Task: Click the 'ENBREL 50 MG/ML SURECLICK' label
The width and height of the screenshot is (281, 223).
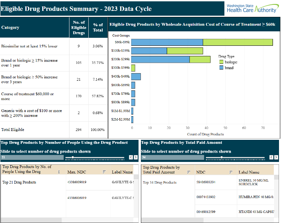Action: point(254,182)
